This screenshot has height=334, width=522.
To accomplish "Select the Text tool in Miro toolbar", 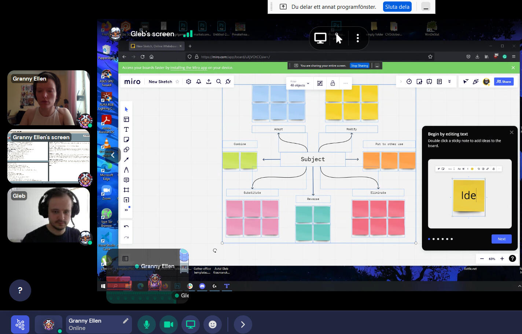I will (126, 130).
